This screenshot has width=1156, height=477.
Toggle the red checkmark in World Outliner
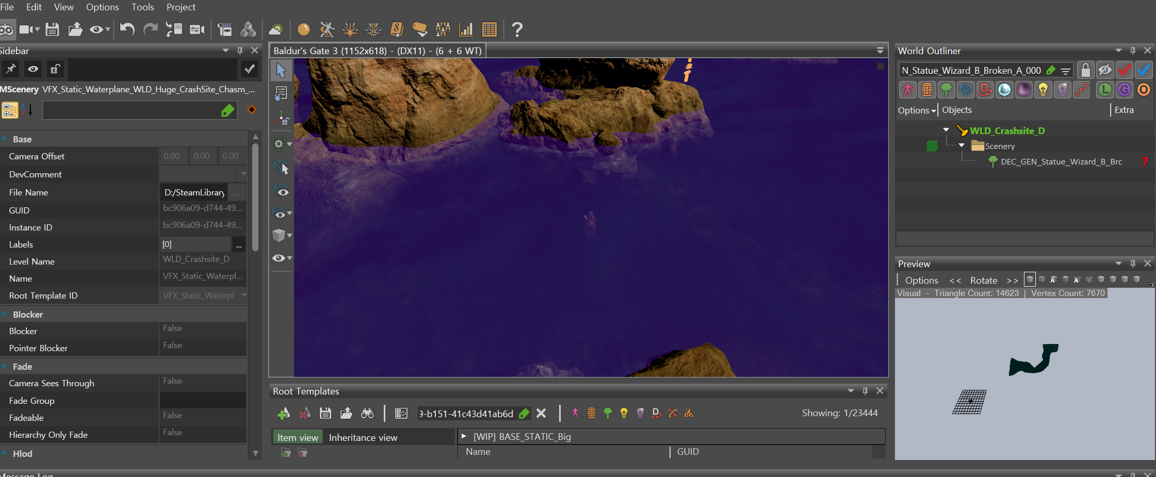click(1125, 70)
